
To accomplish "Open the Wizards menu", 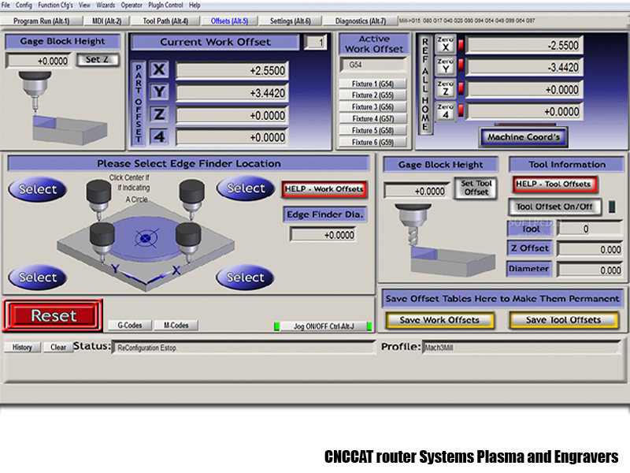I will pyautogui.click(x=106, y=5).
